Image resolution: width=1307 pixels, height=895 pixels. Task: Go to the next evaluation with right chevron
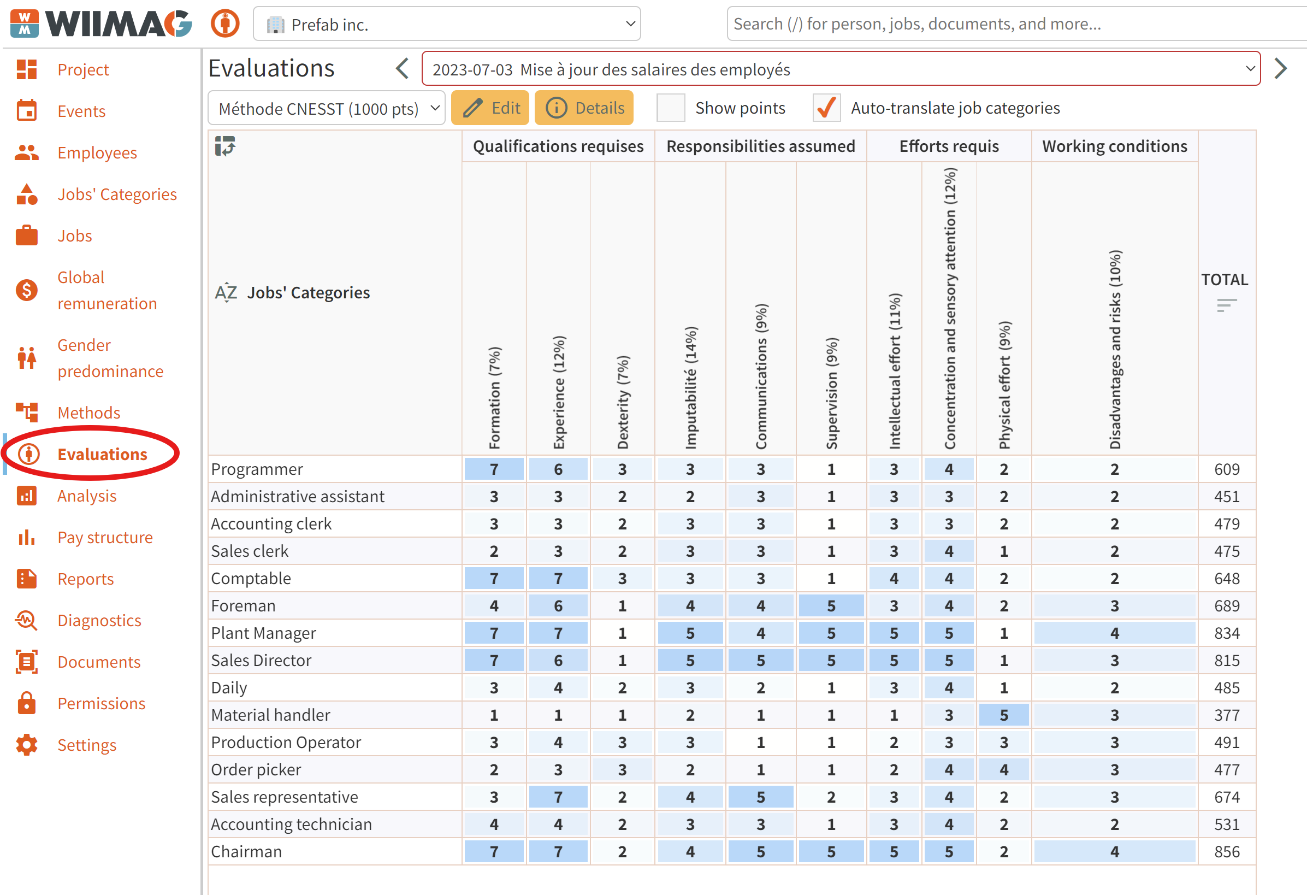(x=1281, y=69)
